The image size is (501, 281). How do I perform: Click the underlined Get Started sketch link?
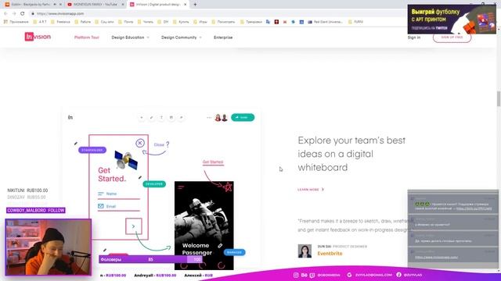213,162
